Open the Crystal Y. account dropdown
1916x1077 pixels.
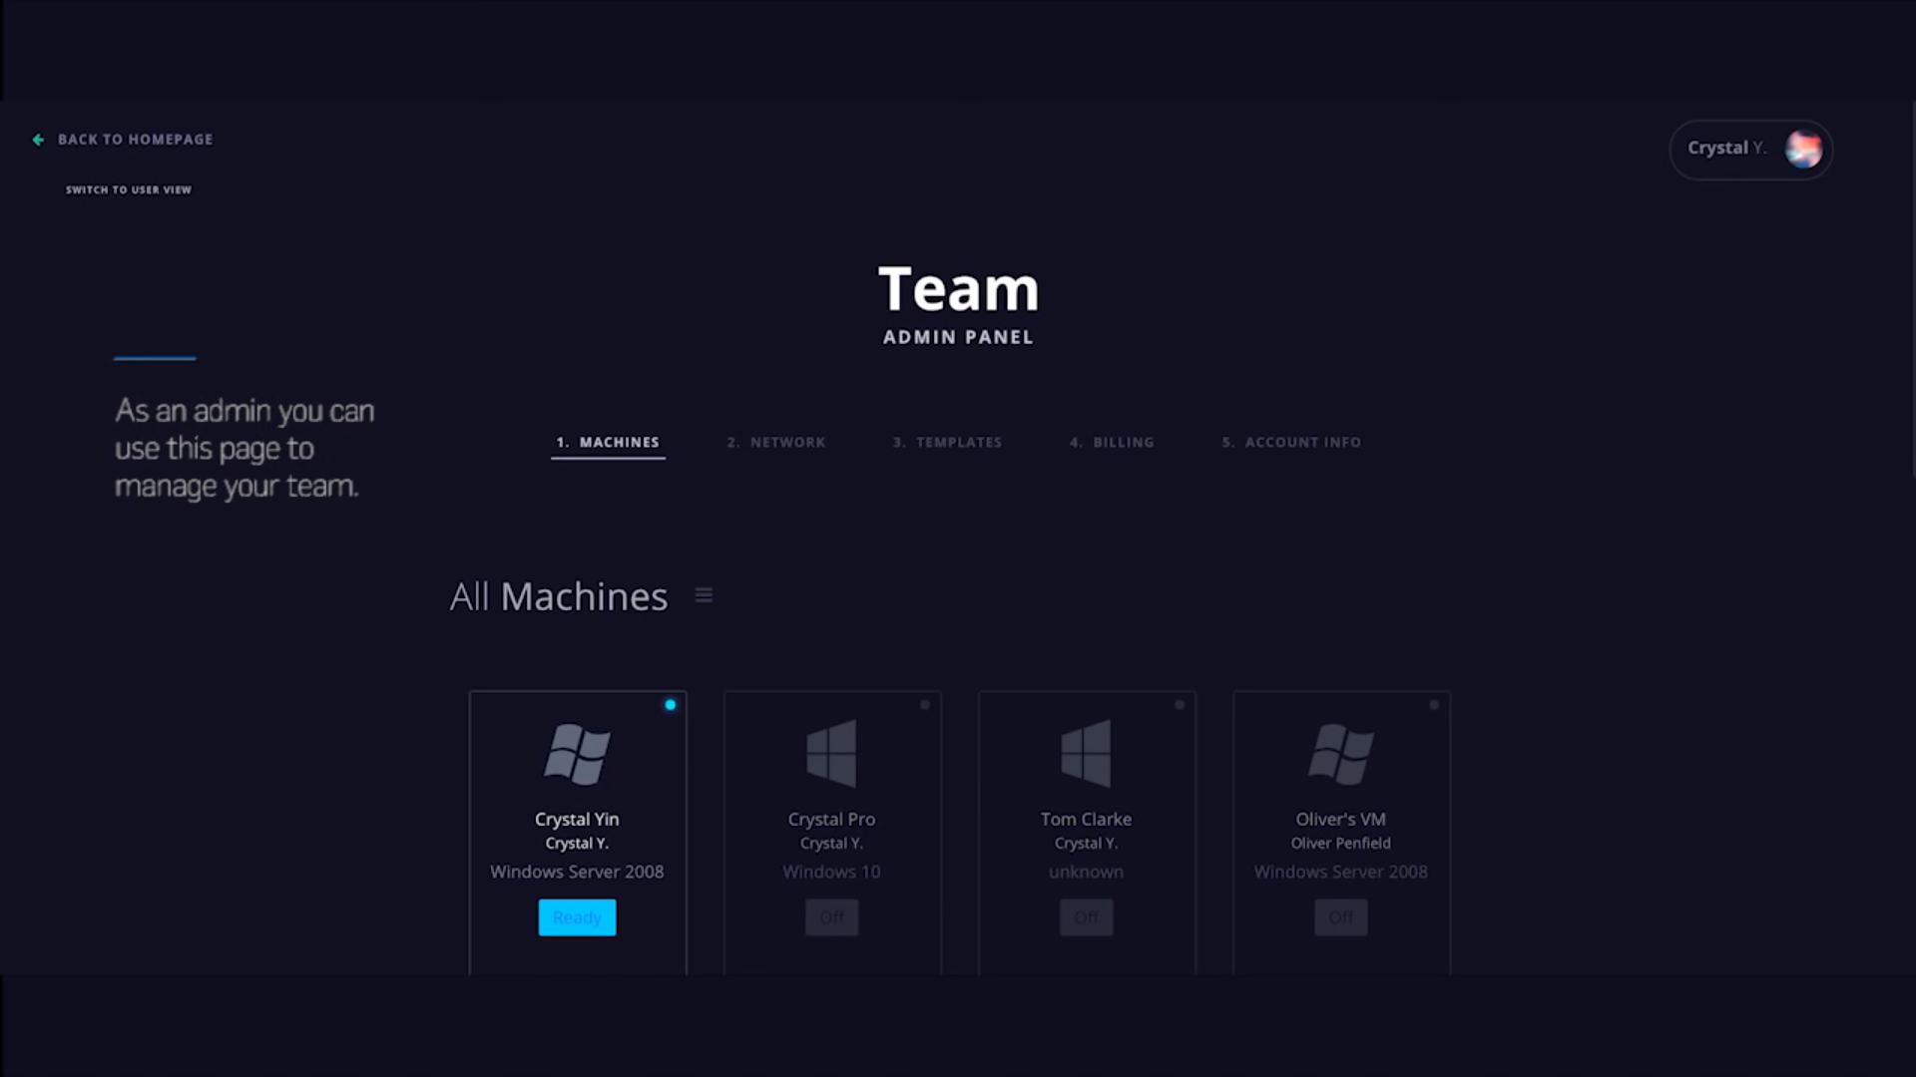(1726, 149)
